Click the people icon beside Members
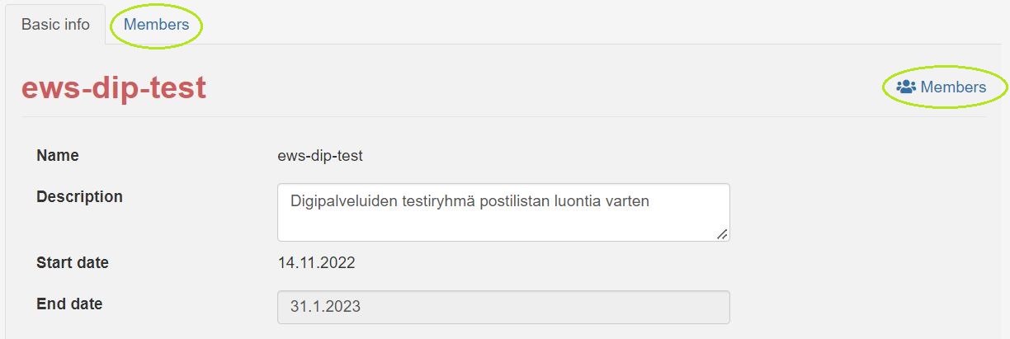The width and height of the screenshot is (1010, 339). point(906,87)
